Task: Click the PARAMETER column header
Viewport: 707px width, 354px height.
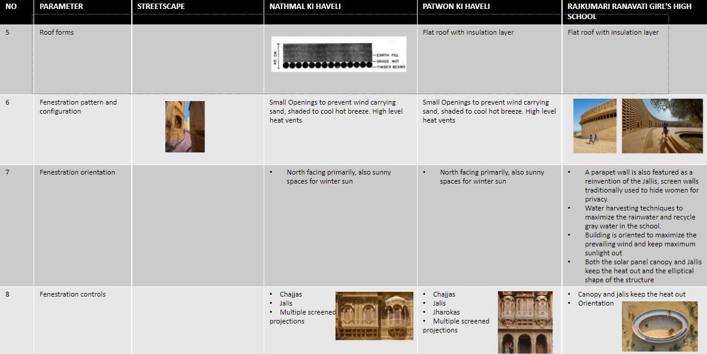Action: point(61,7)
